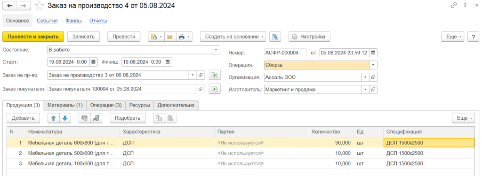Open the Организация Ассоль ООО record
Image resolution: width=482 pixels, height=176 pixels.
pos(373,77)
